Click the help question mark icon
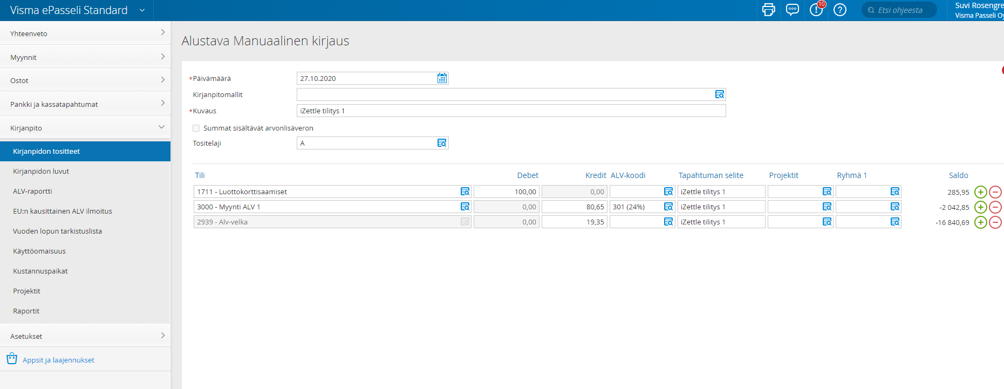Viewport: 1004px width, 389px height. click(x=839, y=10)
